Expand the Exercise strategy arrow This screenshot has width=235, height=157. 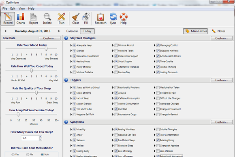(x=71, y=51)
